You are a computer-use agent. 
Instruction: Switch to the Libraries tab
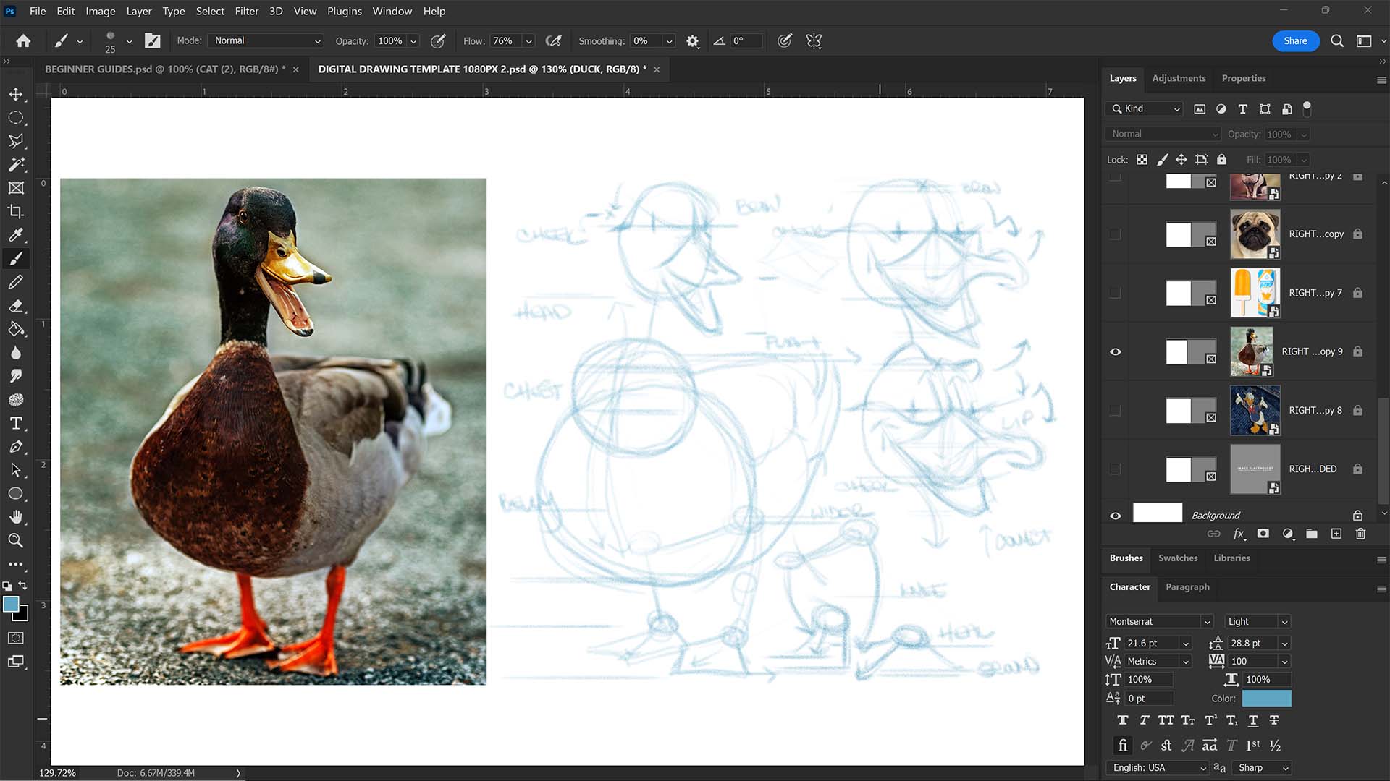(x=1231, y=558)
